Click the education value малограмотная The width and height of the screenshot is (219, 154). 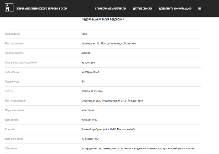(90, 72)
